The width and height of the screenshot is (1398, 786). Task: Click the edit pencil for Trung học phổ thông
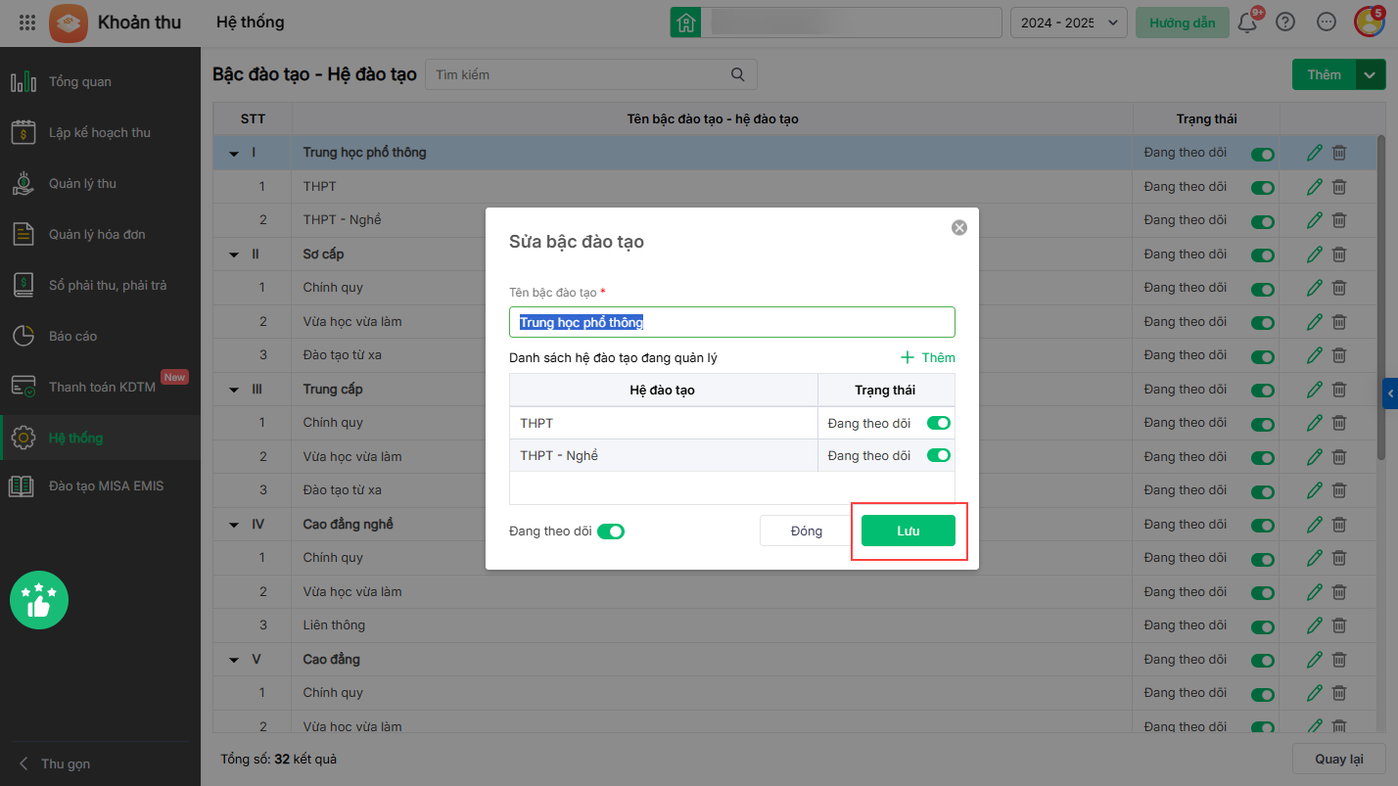tap(1315, 153)
